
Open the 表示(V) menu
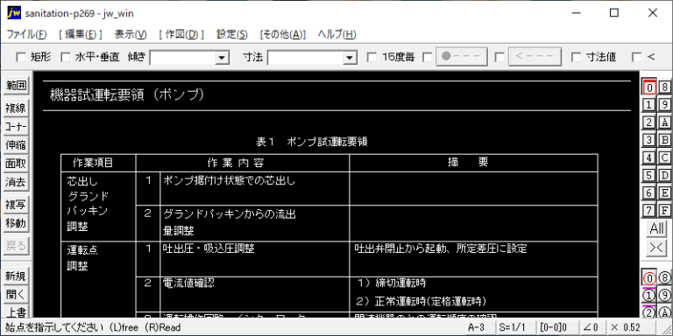(x=131, y=35)
